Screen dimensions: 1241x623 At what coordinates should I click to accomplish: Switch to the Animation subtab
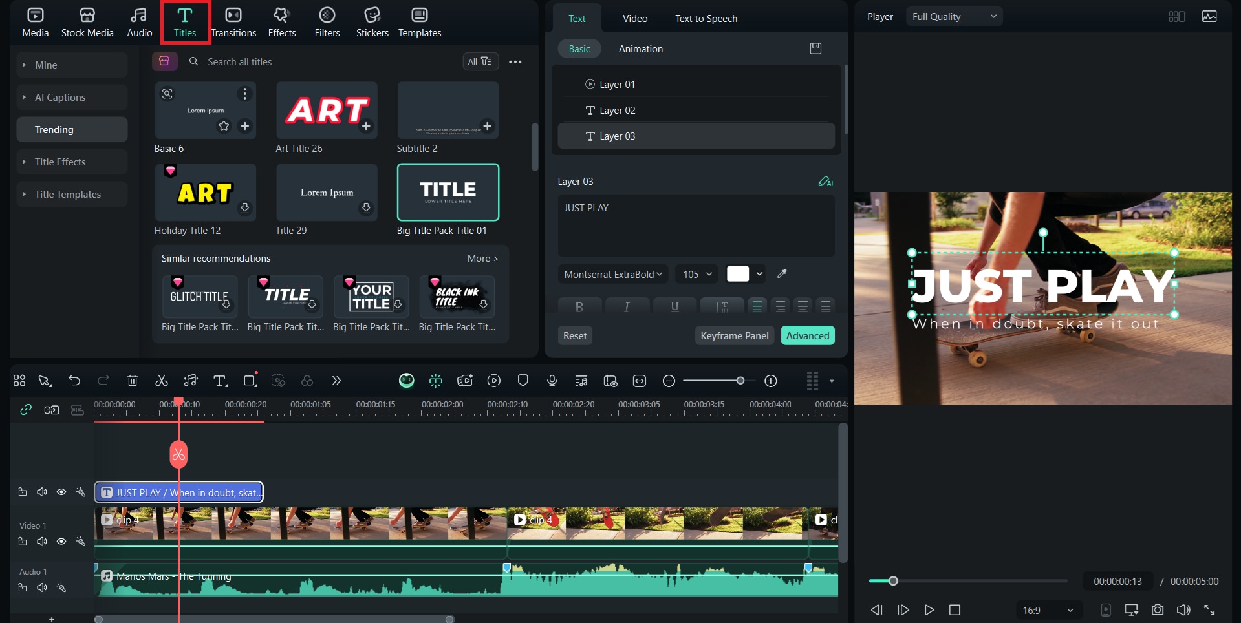[x=640, y=49]
